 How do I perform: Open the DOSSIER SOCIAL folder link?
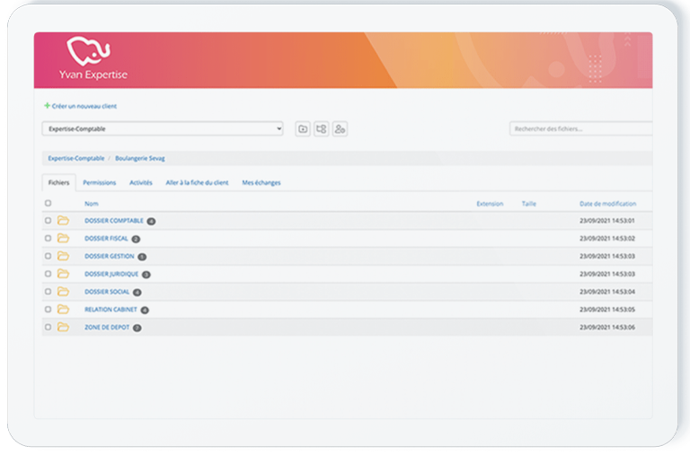point(107,292)
